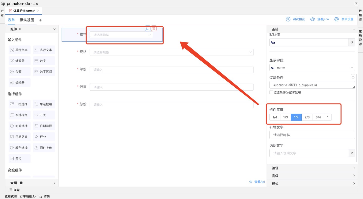Viewport: 363px width, 199px height.
Task: Click the 调试预览 play icon
Action: coord(288,19)
